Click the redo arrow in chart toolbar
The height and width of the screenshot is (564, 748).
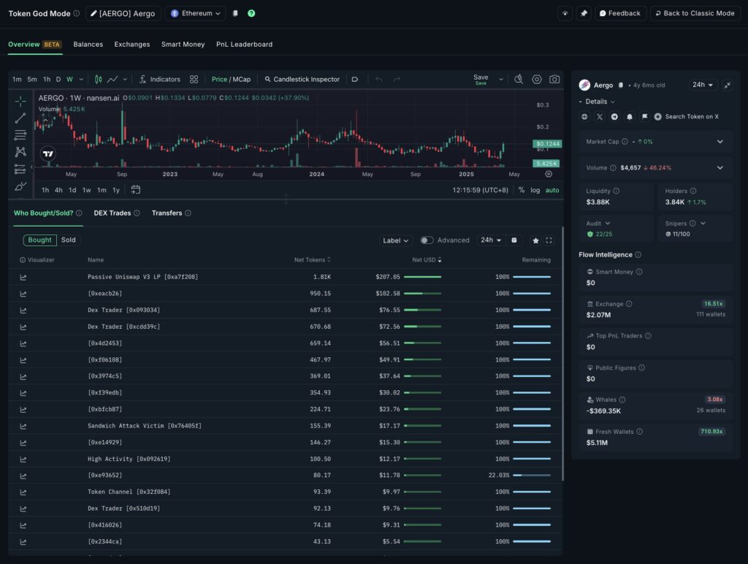[397, 79]
